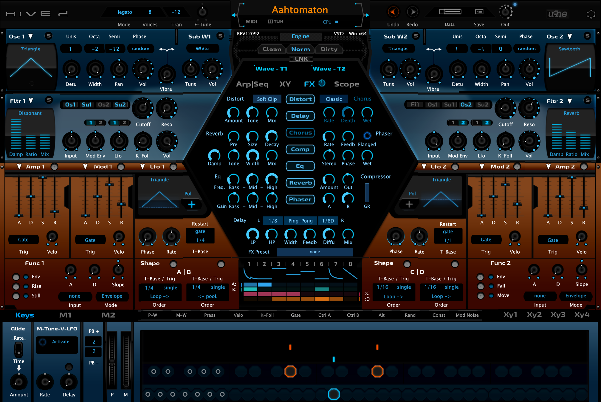601x402 pixels.
Task: Open the Osc 1 dropdown arrow menu
Action: tap(30, 36)
